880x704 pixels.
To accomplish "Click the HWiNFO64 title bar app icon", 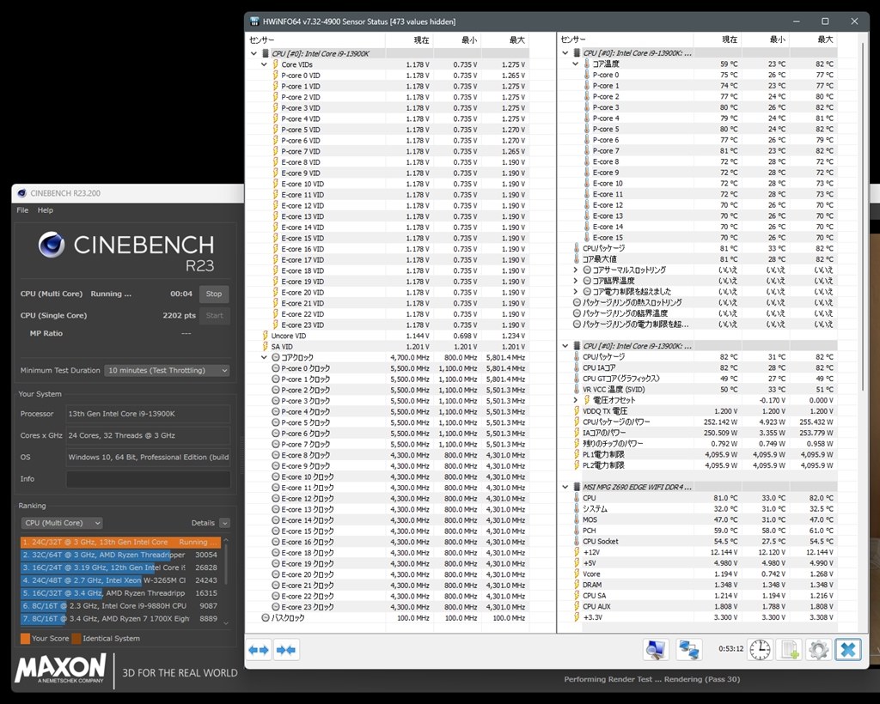I will click(254, 21).
